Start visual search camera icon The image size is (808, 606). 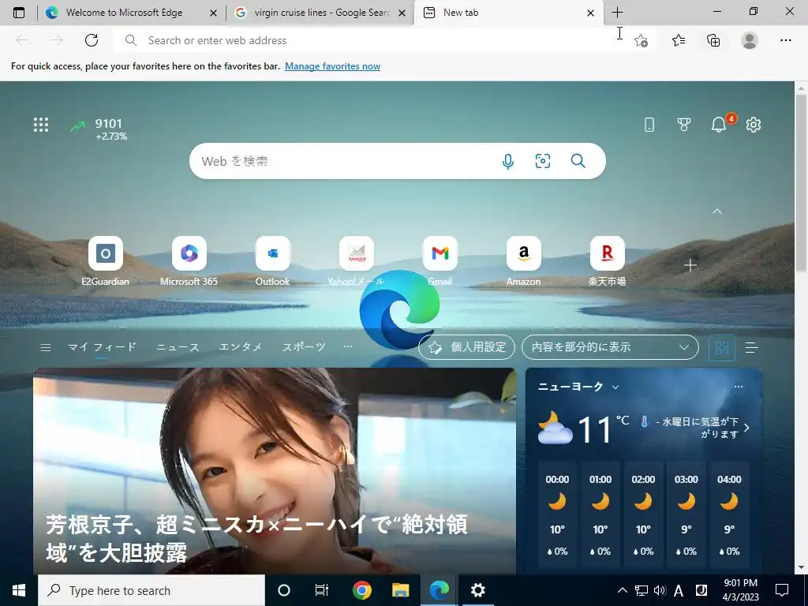click(543, 161)
